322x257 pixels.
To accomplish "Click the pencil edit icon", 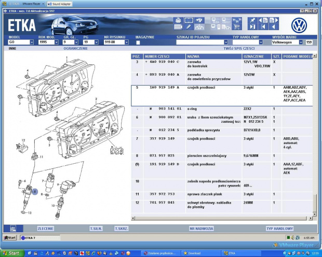I will pyautogui.click(x=189, y=27).
